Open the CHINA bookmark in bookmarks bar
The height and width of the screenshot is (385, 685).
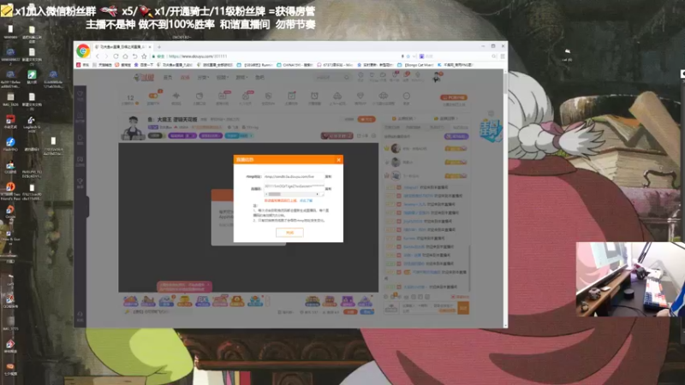[x=295, y=65]
